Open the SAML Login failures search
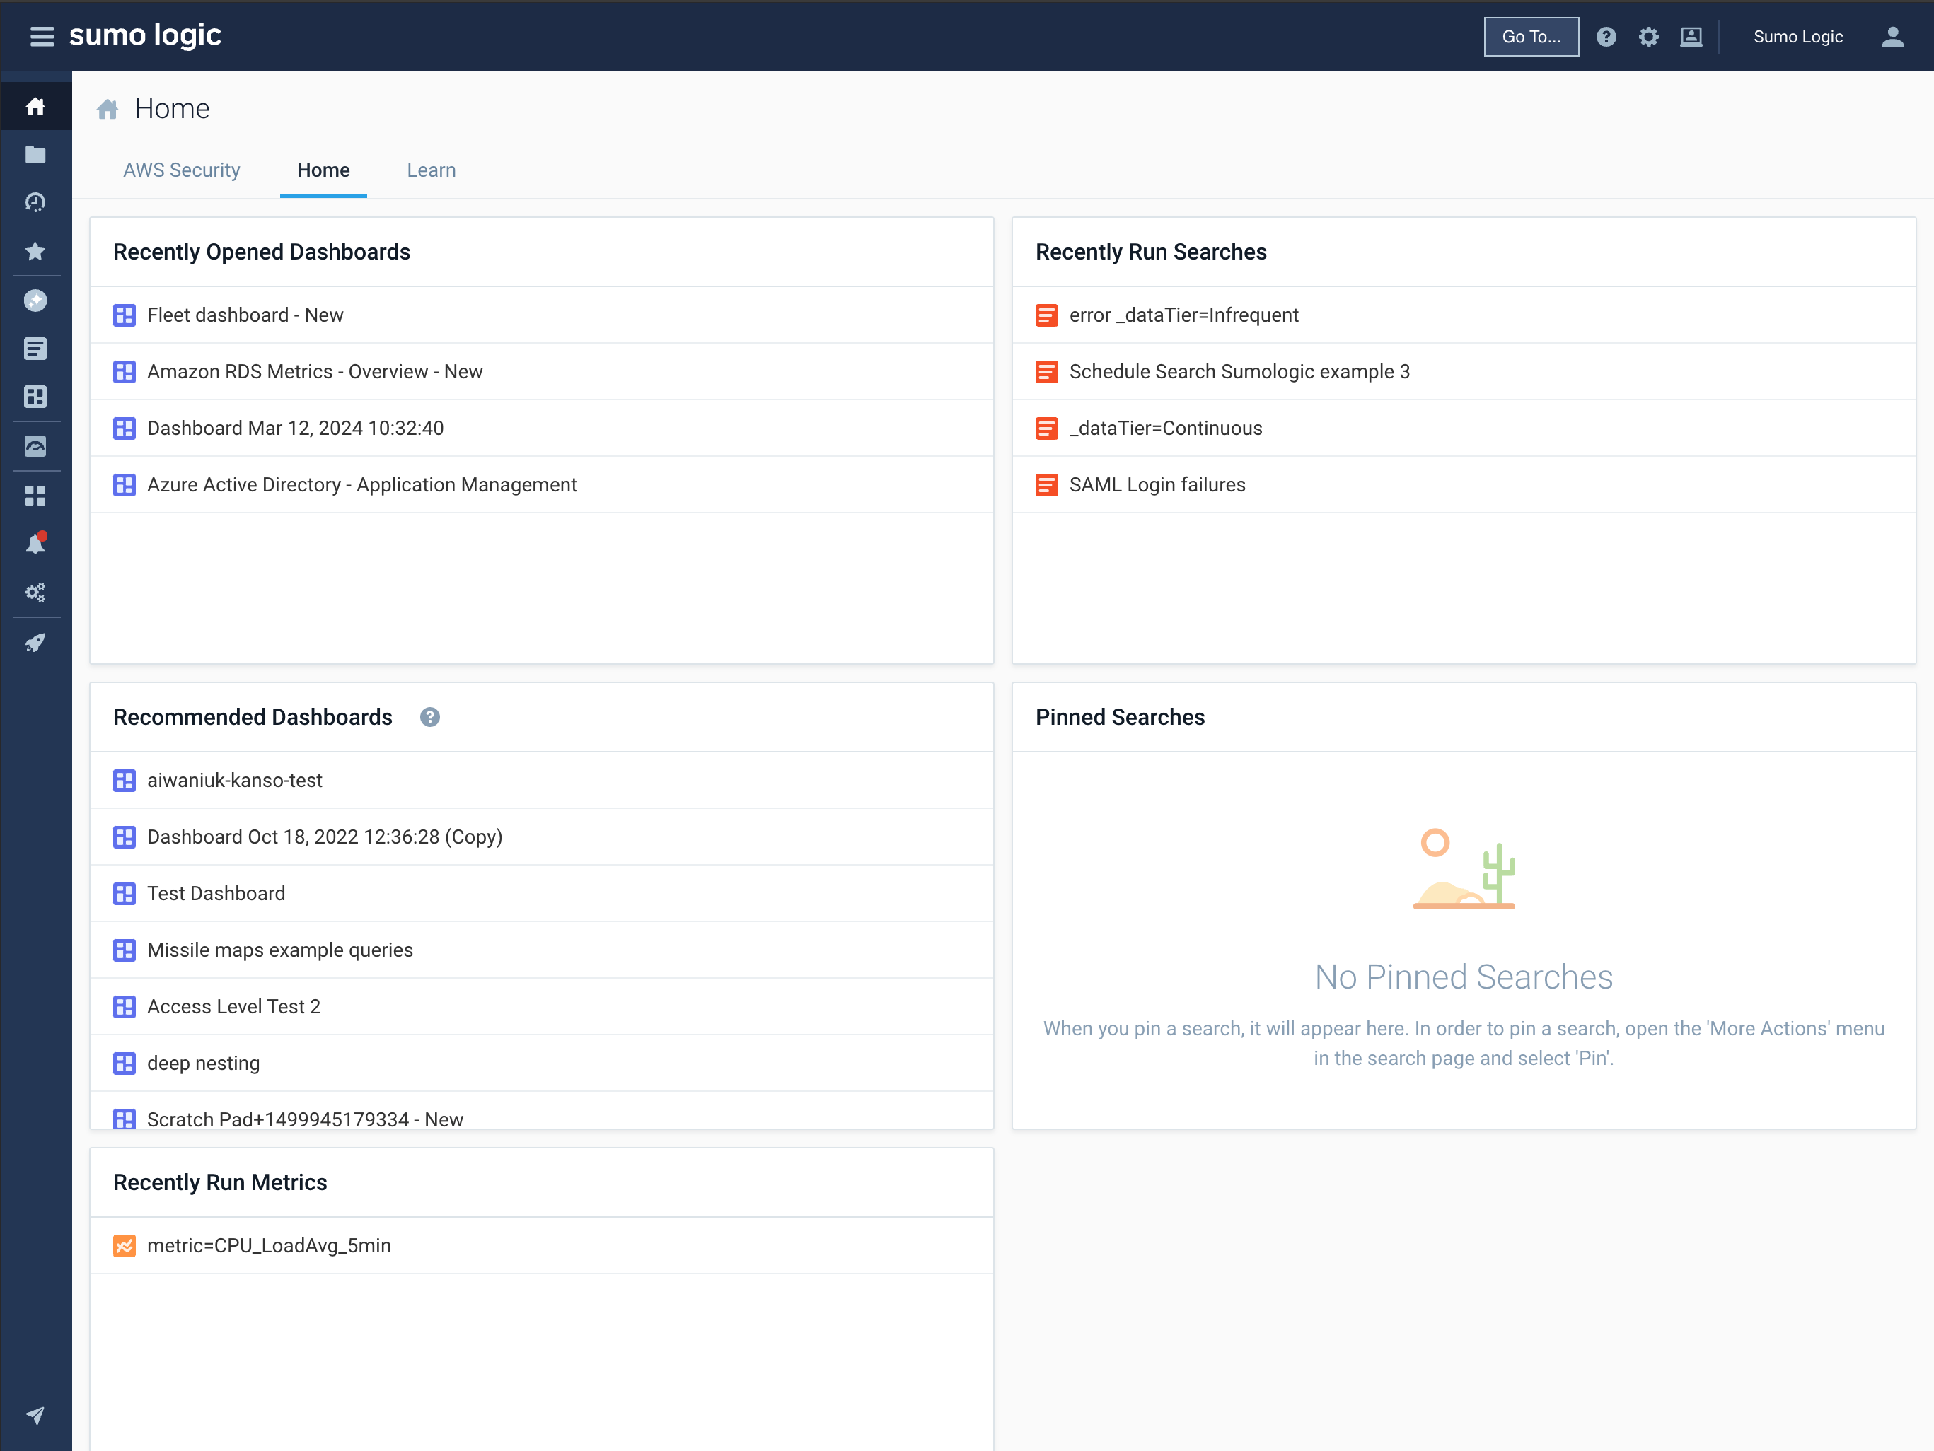This screenshot has height=1451, width=1934. tap(1157, 484)
